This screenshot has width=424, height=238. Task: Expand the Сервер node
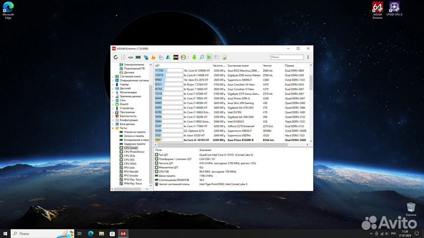(x=112, y=85)
